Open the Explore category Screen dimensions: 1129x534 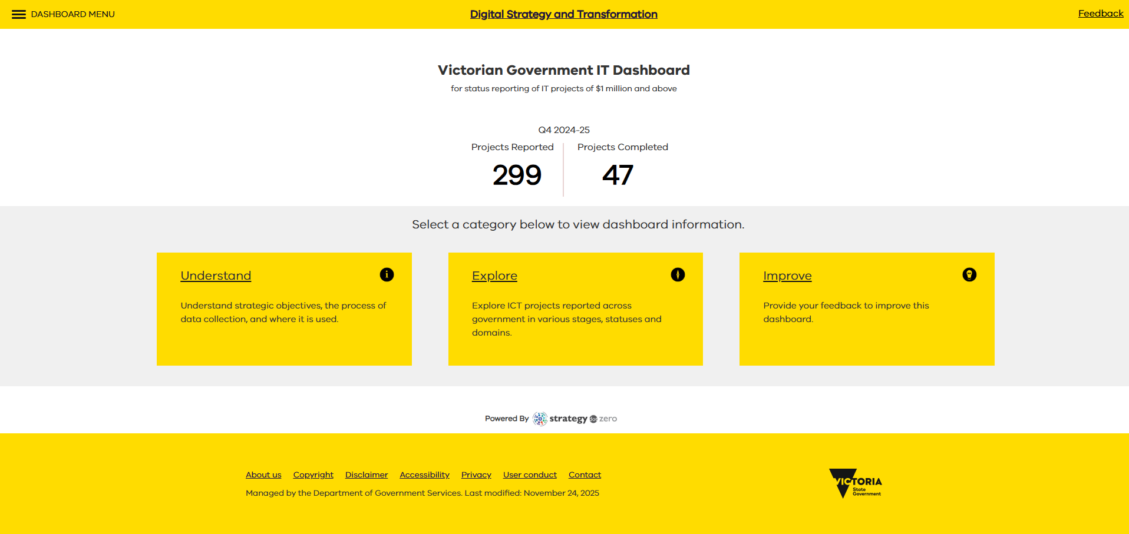(x=494, y=276)
